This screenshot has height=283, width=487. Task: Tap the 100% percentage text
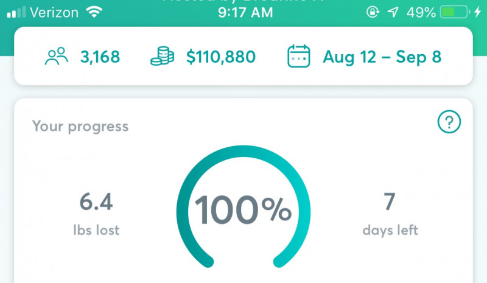tap(243, 209)
